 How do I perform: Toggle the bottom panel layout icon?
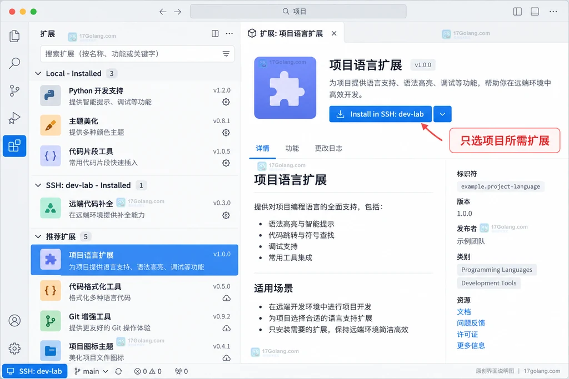535,12
